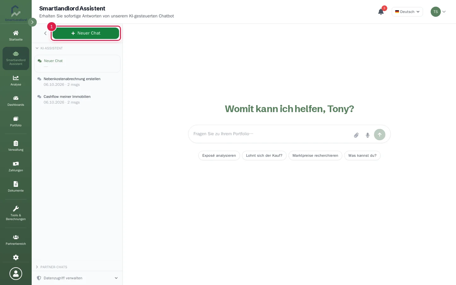Viewport: 456px width, 285px height.
Task: Open Nebenkostenabrechnung erstellen chat
Action: (77, 81)
